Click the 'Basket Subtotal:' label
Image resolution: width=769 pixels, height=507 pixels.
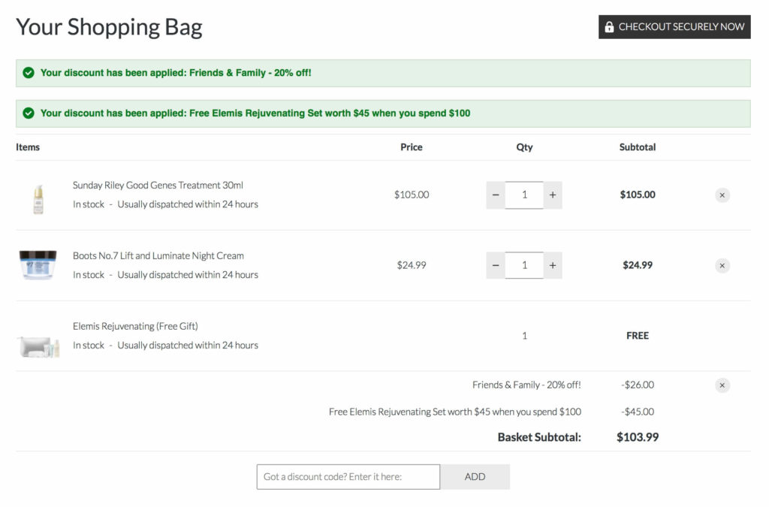tap(539, 437)
